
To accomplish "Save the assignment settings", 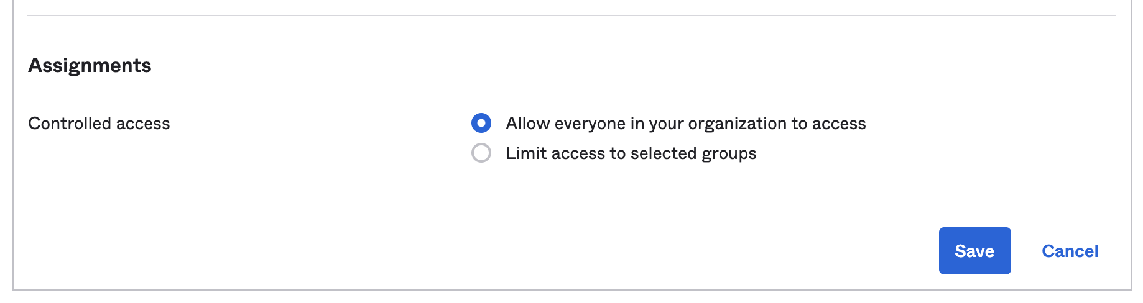I will click(x=974, y=251).
